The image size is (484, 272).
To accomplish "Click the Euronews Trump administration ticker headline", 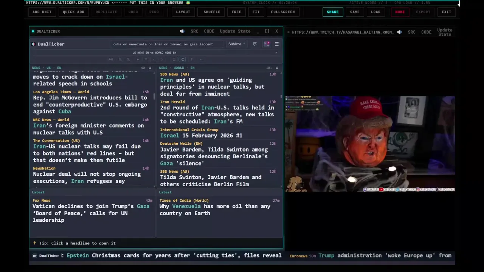I will coord(385,255).
